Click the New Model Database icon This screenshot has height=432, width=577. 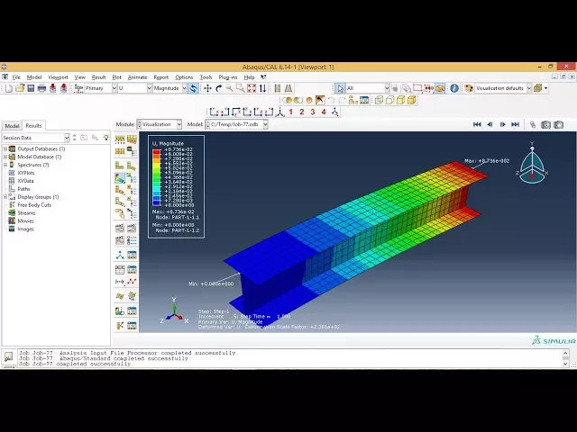coord(9,88)
